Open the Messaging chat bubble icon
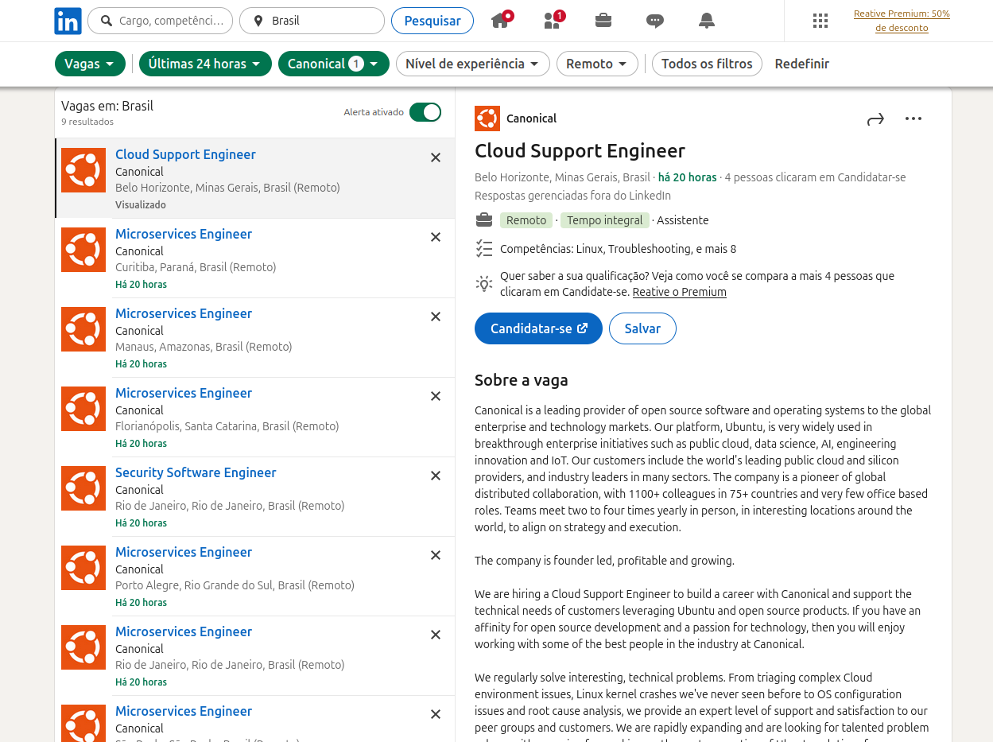Image resolution: width=993 pixels, height=742 pixels. [x=655, y=21]
